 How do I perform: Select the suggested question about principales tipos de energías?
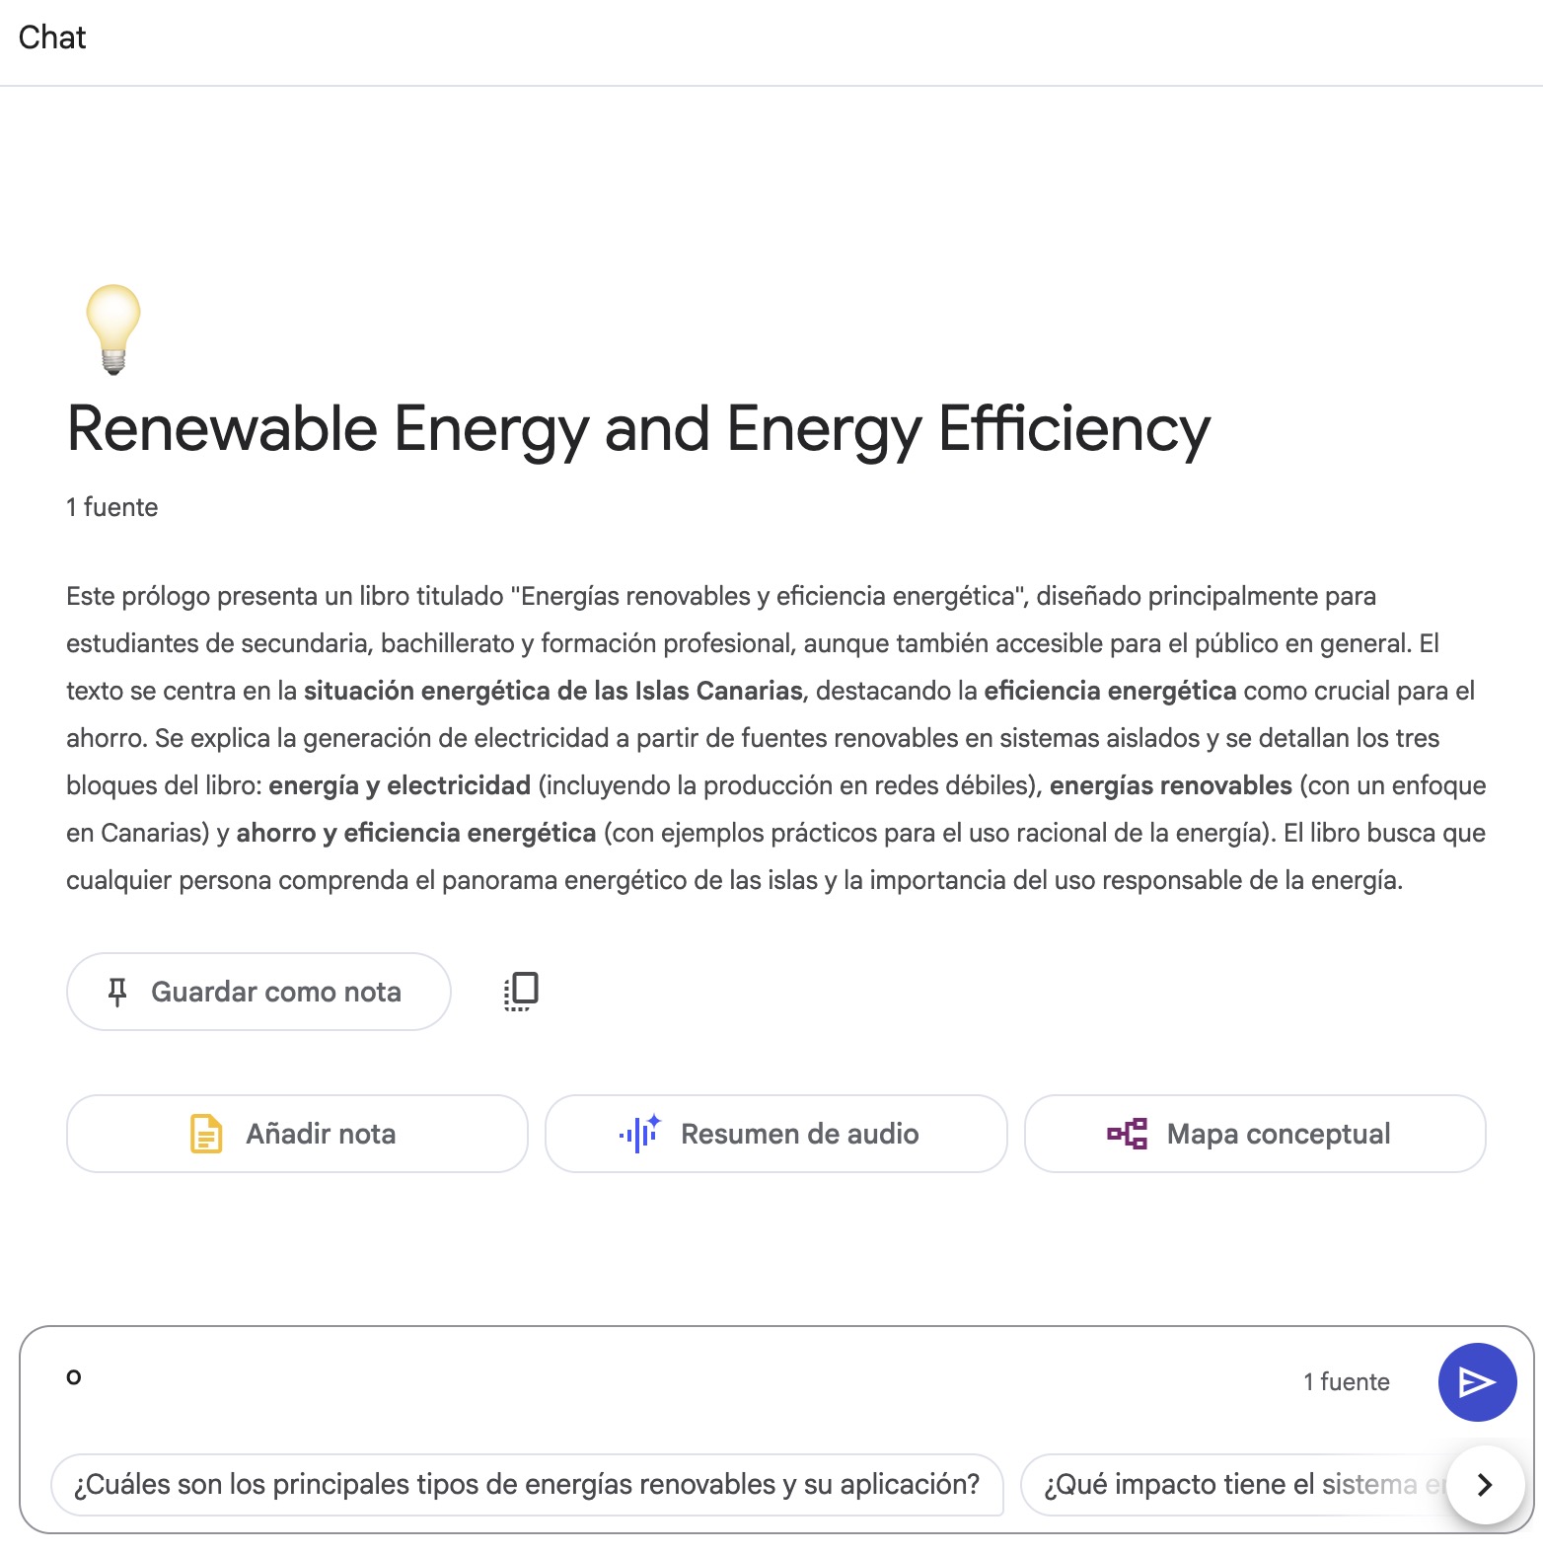coord(527,1484)
